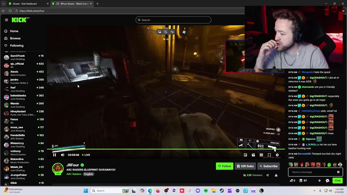The width and height of the screenshot is (347, 195).
Task: Open browser tab list dropdown
Action: (4, 4)
